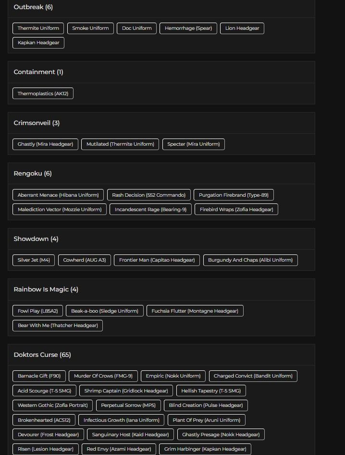Pick the Silver Jet (M4) tag
Viewport: 345px width, 455px height.
[x=34, y=260]
